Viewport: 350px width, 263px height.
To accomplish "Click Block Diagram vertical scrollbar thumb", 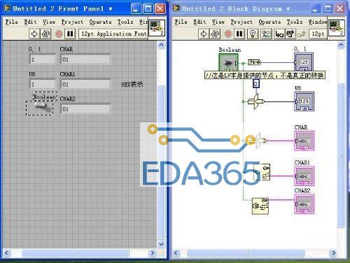I will (x=341, y=155).
